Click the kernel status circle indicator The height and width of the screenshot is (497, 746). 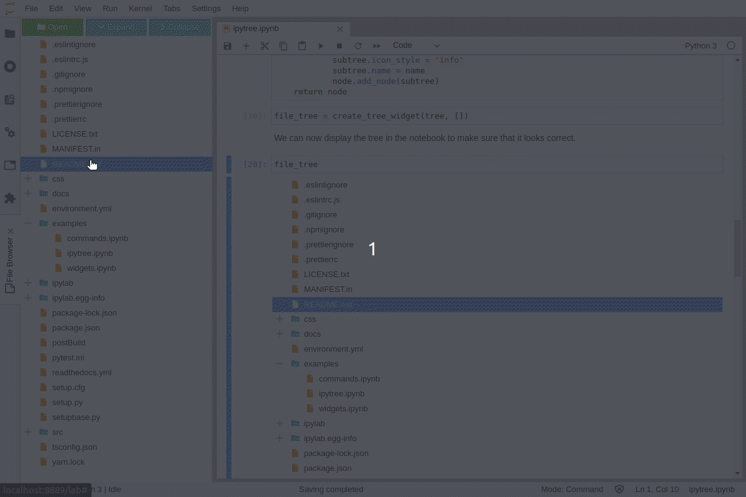point(731,45)
